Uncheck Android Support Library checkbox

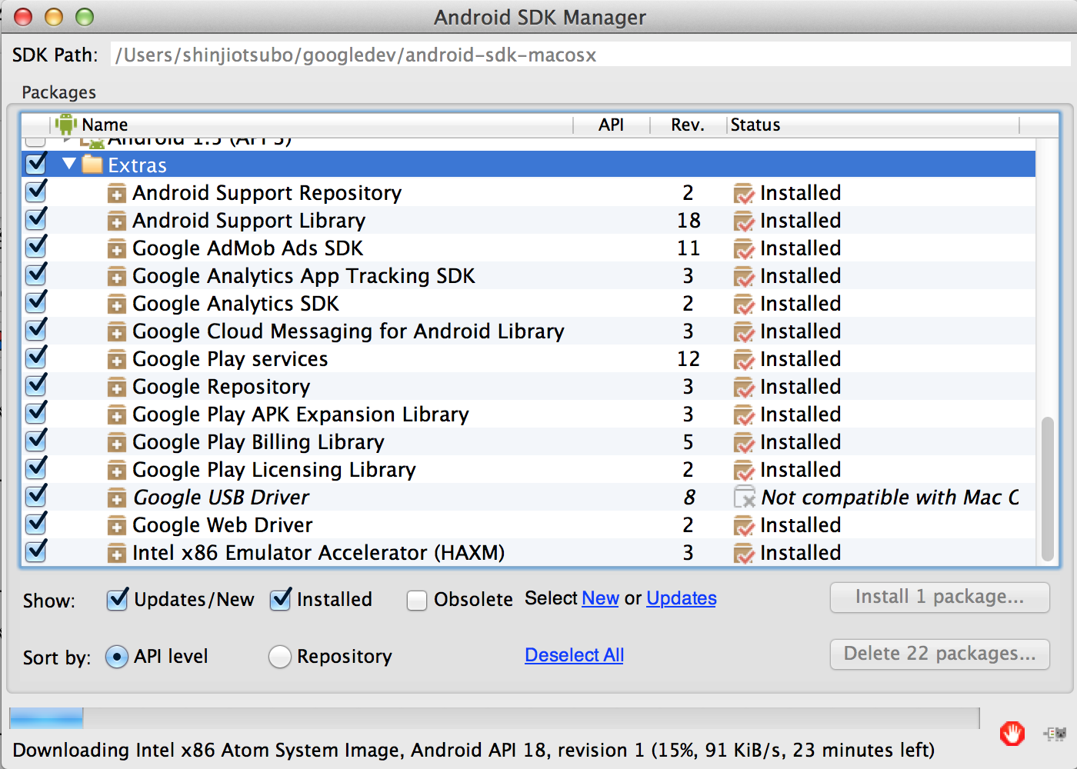35,219
